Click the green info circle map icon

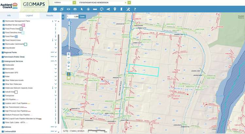tap(69, 78)
